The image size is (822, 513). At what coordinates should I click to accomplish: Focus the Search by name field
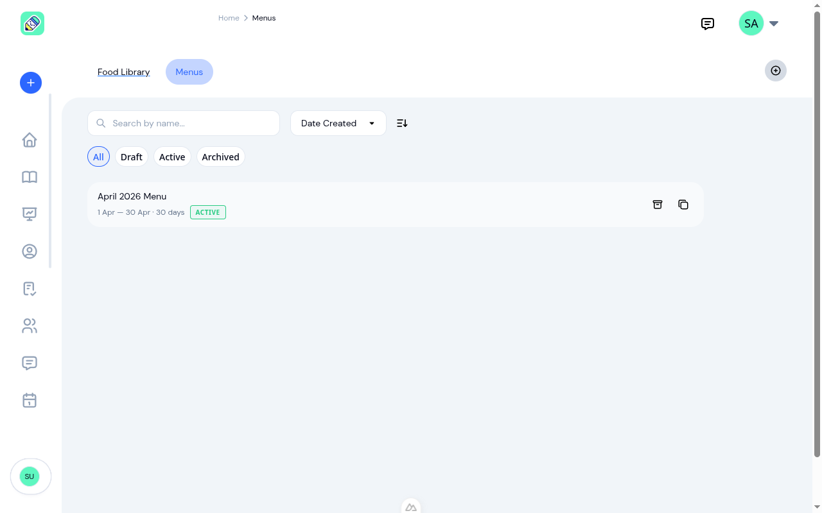[x=184, y=123]
